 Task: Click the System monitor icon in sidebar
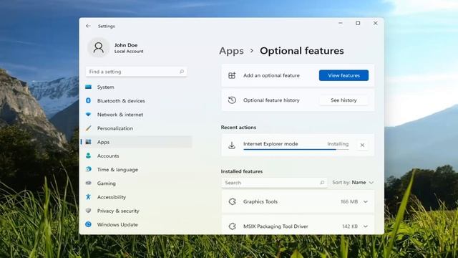coord(88,87)
